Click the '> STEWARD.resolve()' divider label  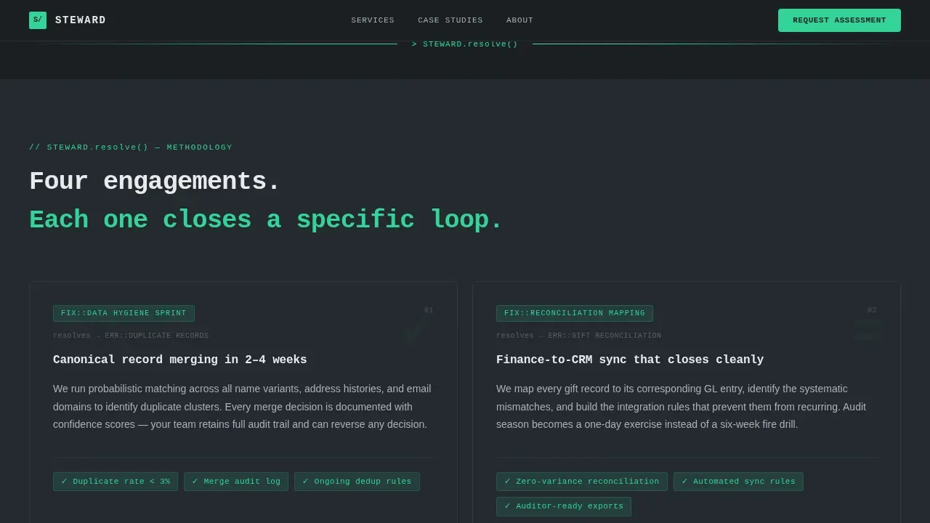465,44
